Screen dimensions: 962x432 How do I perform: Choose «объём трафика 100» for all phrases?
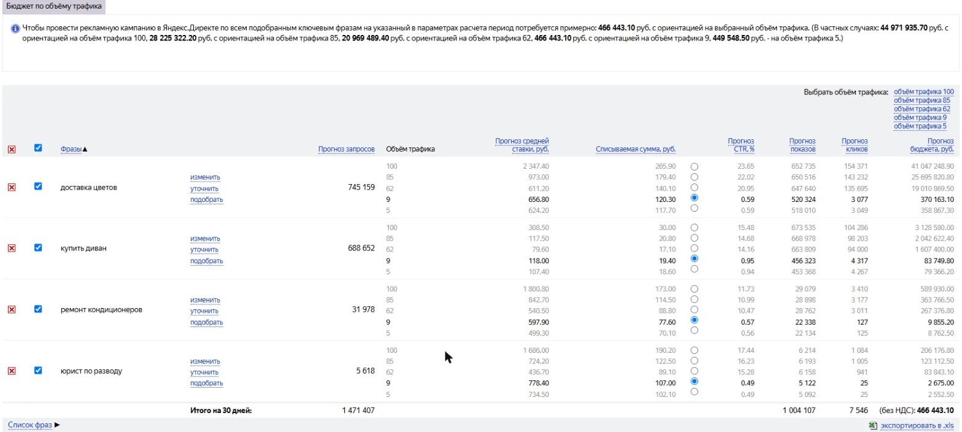(x=923, y=91)
